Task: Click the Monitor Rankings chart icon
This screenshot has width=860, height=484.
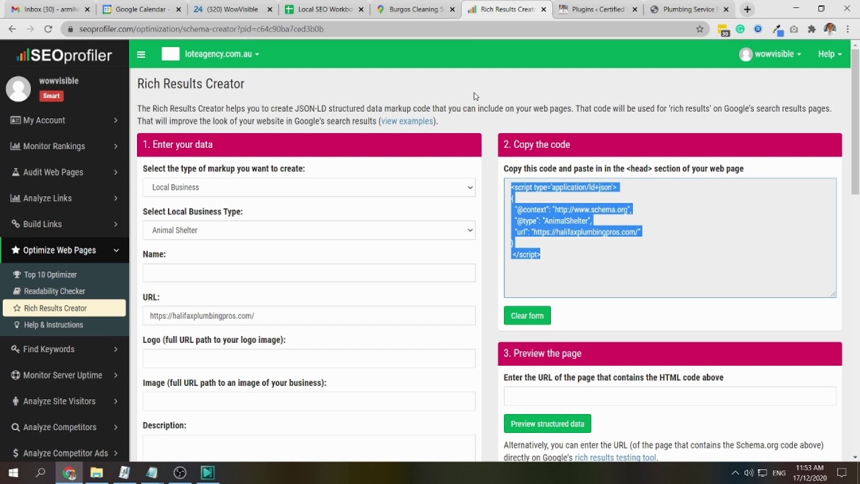Action: point(15,146)
